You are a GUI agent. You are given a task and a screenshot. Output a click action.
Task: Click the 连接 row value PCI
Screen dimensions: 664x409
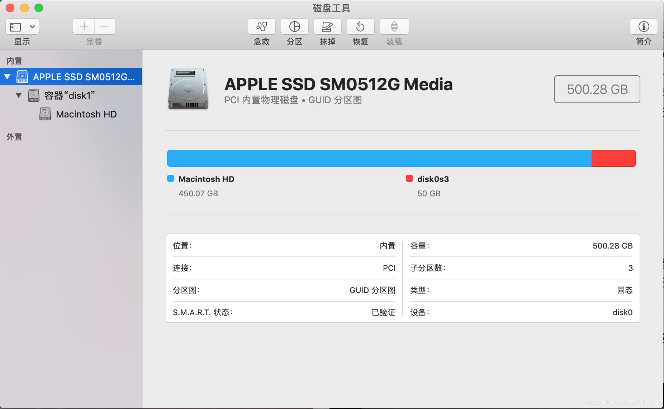click(x=389, y=268)
